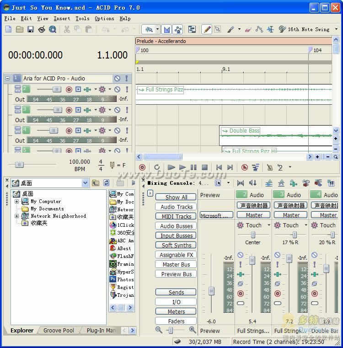This screenshot has height=348, width=343.
Task: Go to end of project
Action: pos(230,167)
